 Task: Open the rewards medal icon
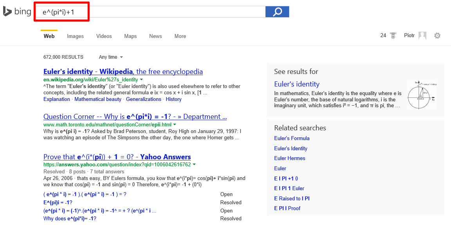click(393, 36)
